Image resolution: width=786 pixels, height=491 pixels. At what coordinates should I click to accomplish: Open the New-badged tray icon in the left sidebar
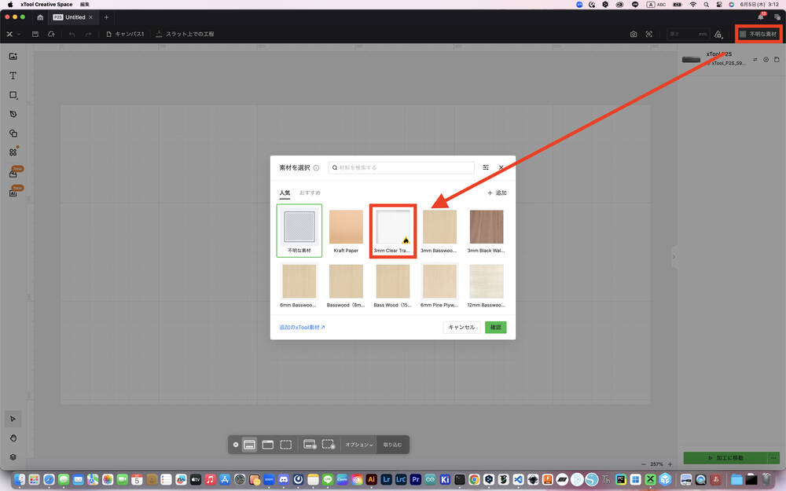point(13,174)
